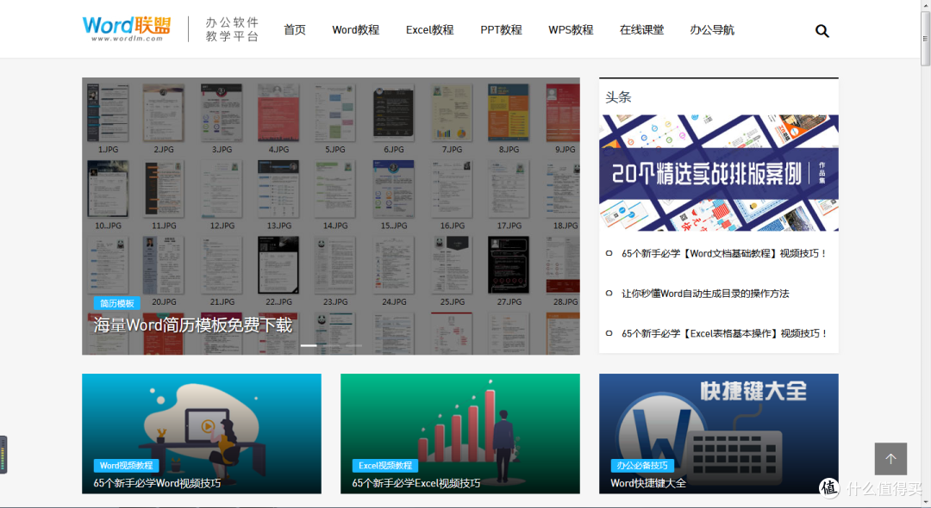Click the 27.JPG black resume thumbnail
This screenshot has width=931, height=508.
pyautogui.click(x=509, y=264)
